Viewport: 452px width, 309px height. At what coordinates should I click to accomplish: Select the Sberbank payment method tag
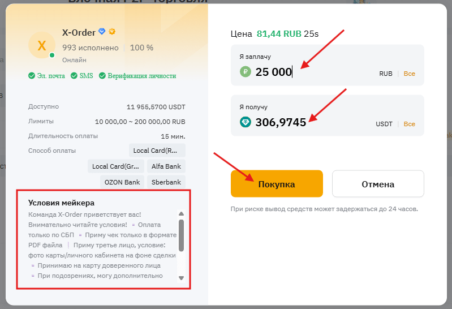(x=166, y=182)
